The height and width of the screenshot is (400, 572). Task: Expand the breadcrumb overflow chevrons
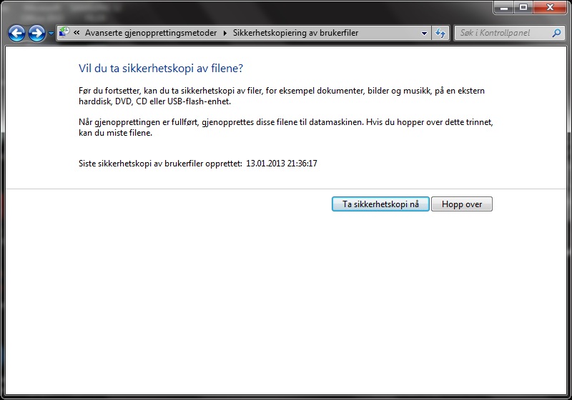coord(77,33)
